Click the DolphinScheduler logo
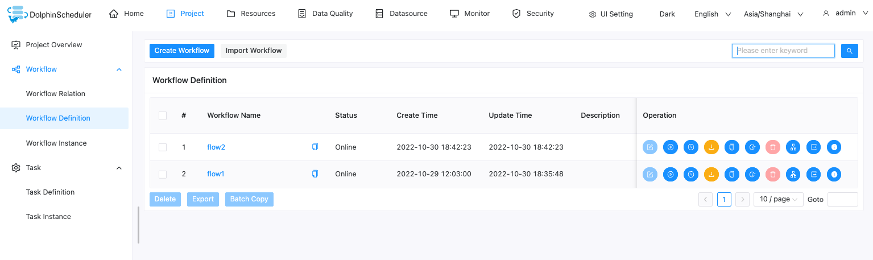 (50, 14)
